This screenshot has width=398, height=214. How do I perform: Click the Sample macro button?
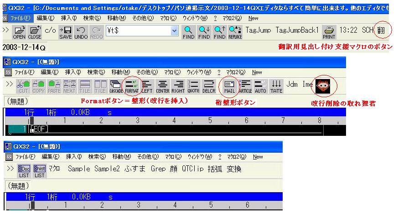pos(79,169)
